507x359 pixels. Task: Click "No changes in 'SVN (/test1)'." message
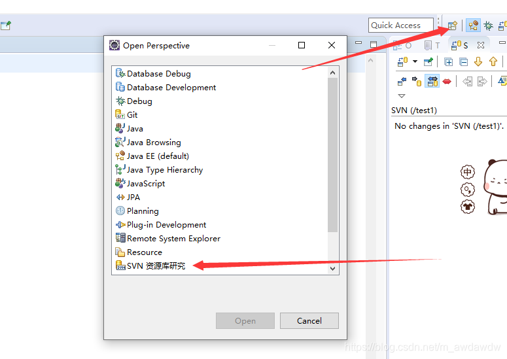coord(449,126)
